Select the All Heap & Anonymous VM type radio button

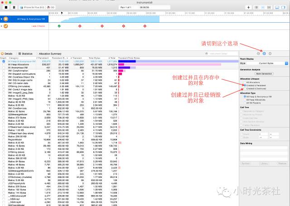click(x=245, y=97)
